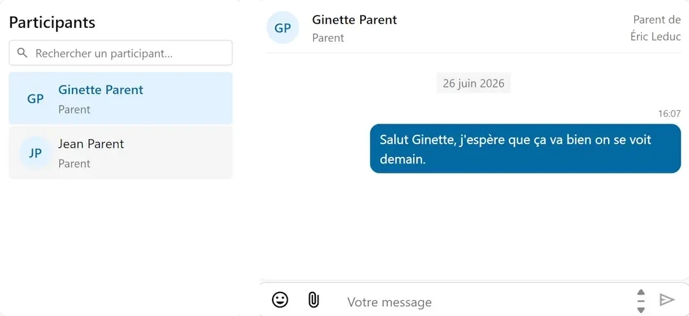Viewport: 689px width, 316px height.
Task: Send the message with the arrow icon
Action: coord(667,300)
